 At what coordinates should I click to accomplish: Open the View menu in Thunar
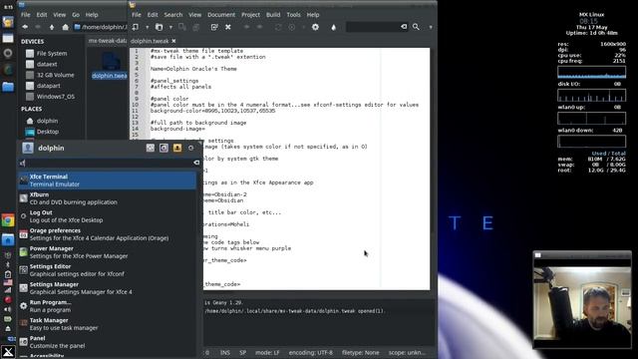(x=60, y=15)
